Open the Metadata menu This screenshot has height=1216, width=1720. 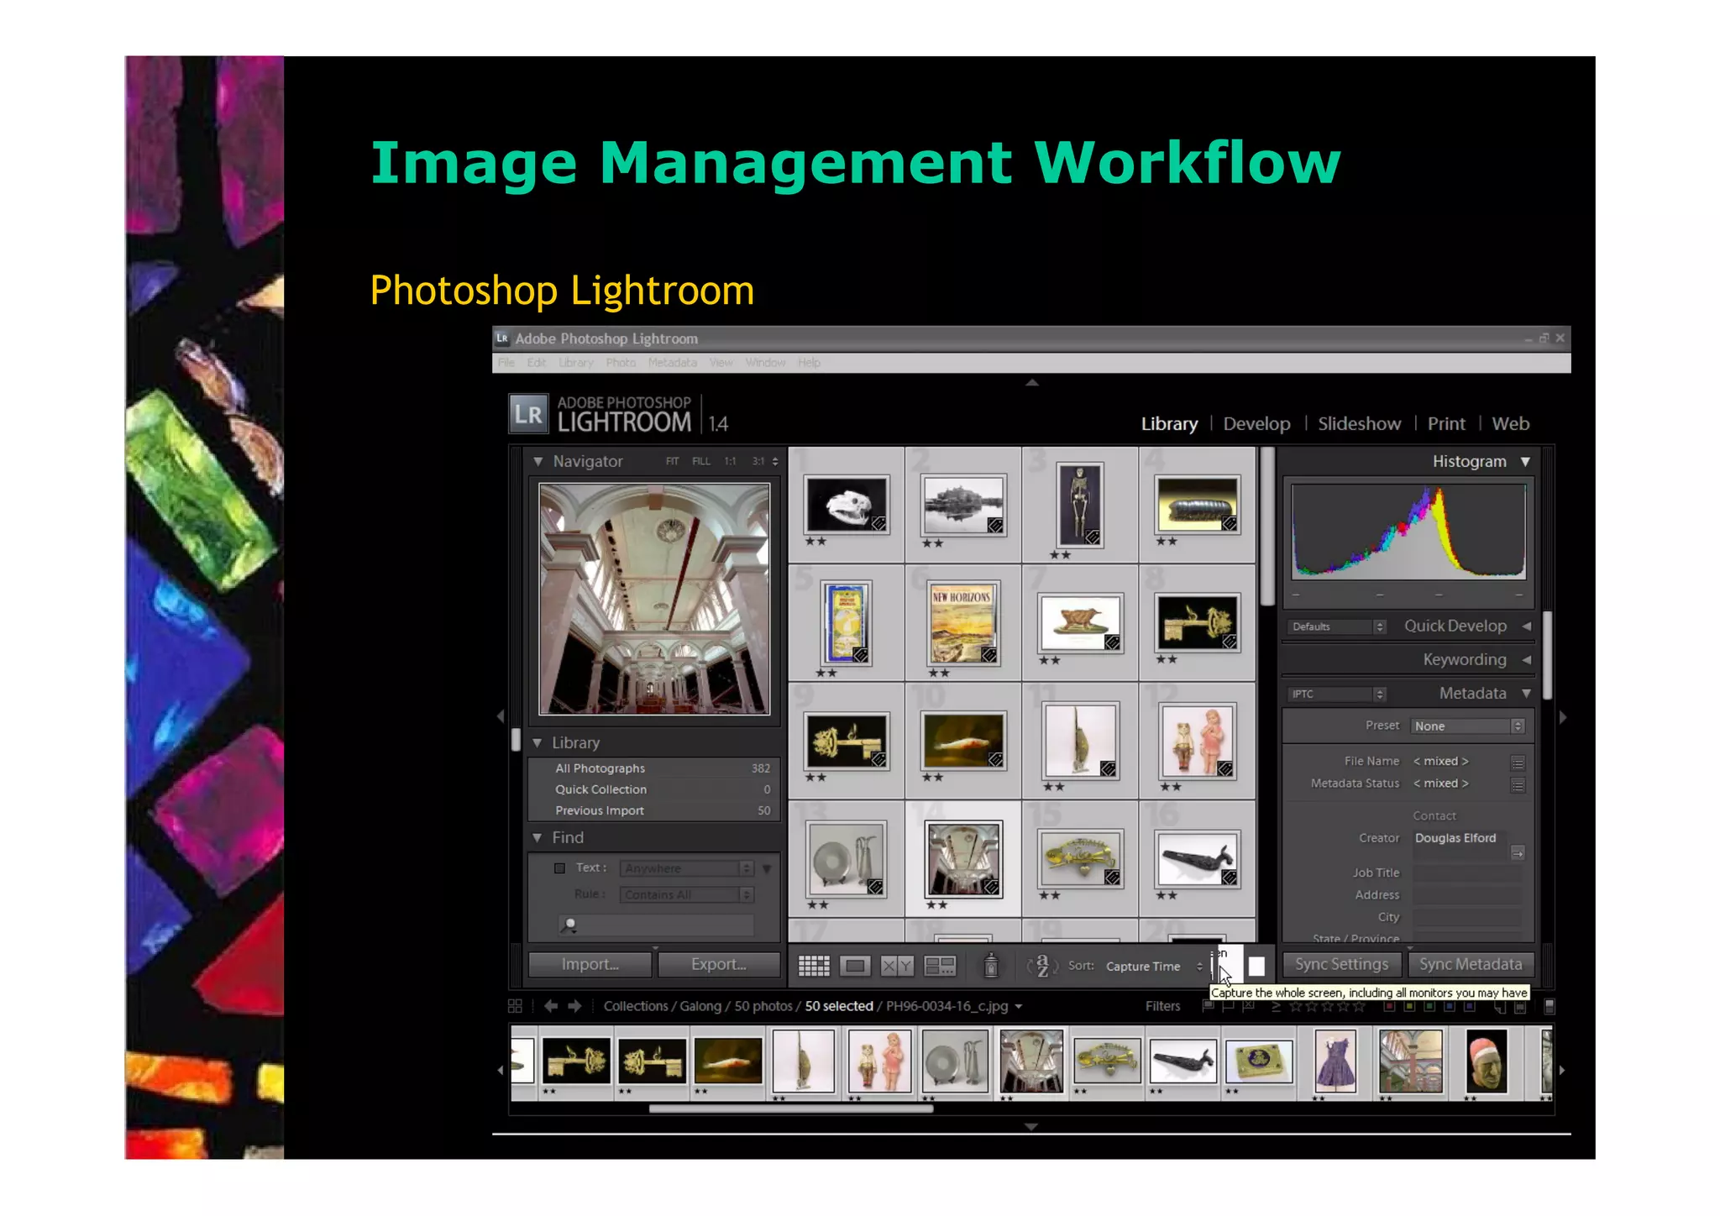coord(672,363)
